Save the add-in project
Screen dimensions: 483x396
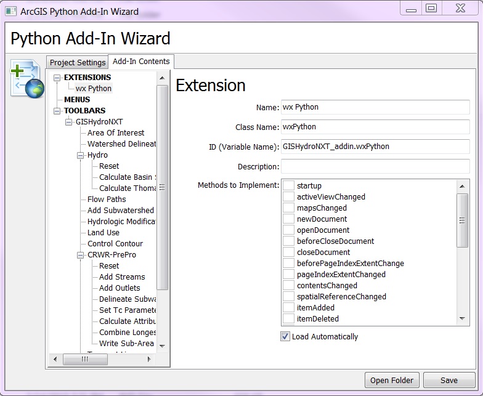(x=448, y=381)
